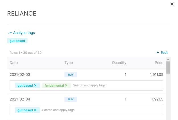This screenshot has height=120, width=178.
Task: Select date 2021-02-03
Action: (20, 75)
